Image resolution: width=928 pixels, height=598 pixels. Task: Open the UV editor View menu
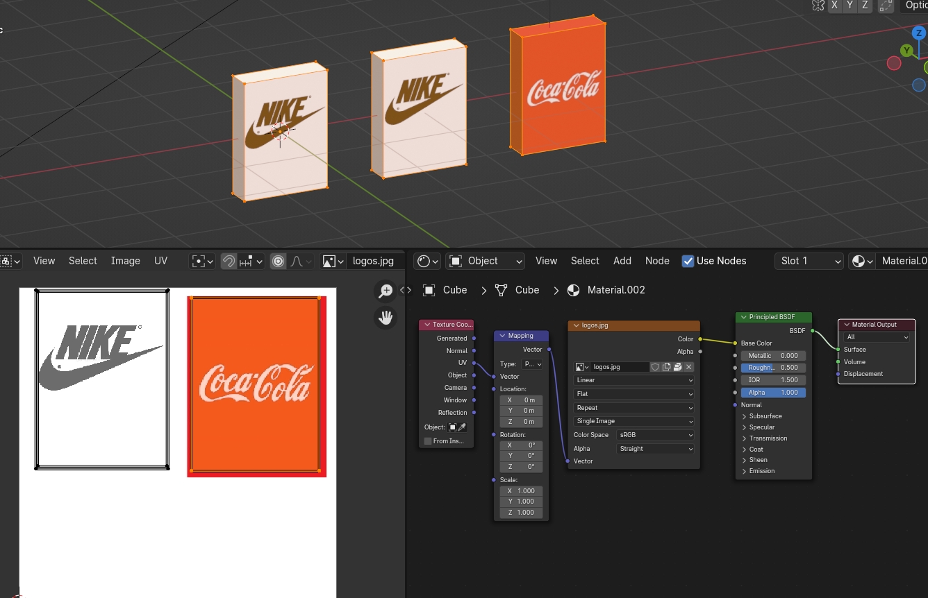point(44,261)
